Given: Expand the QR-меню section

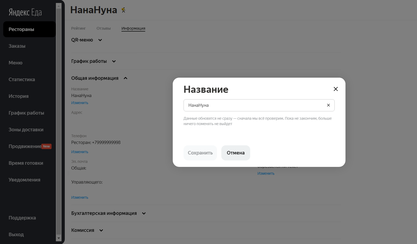Looking at the screenshot, I should tap(100, 40).
